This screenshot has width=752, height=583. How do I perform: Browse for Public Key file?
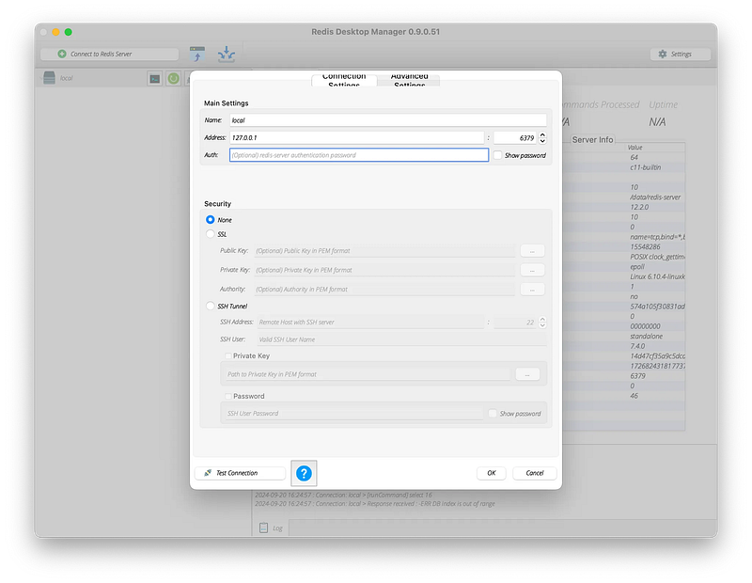tap(532, 251)
